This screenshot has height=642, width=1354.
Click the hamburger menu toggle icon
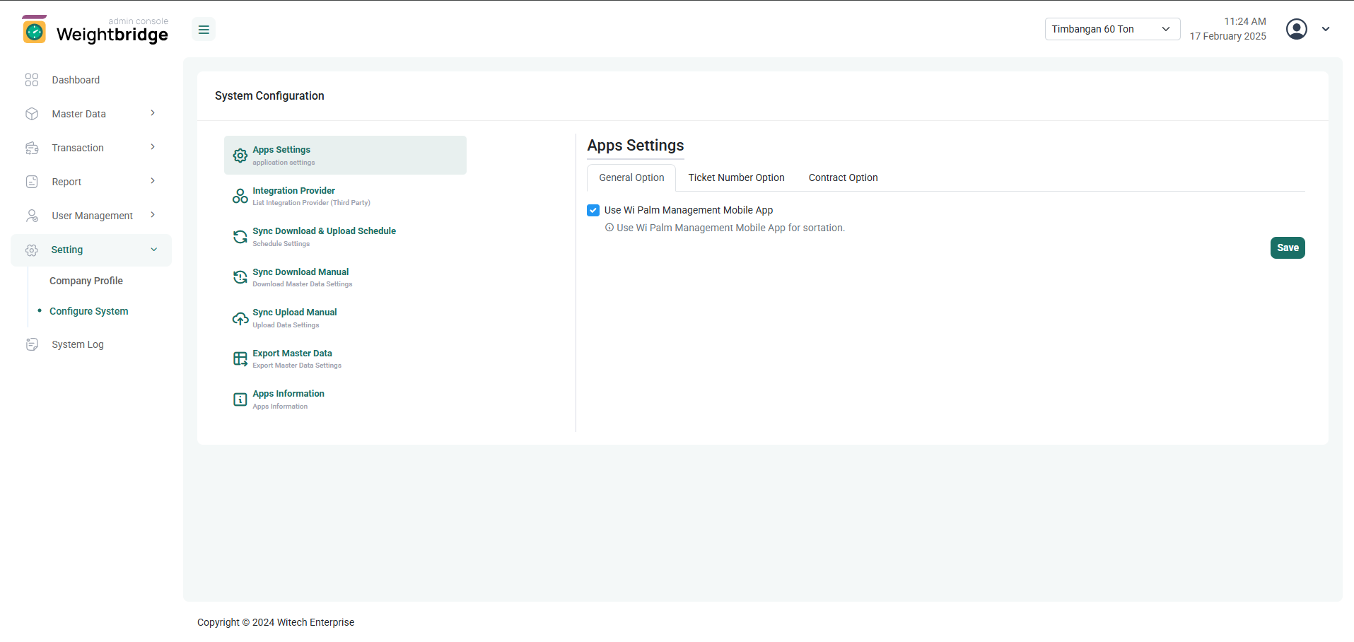pyautogui.click(x=204, y=30)
